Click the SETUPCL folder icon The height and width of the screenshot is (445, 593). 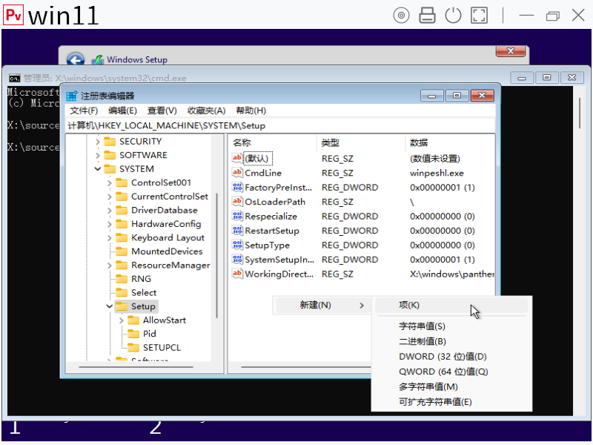click(x=133, y=347)
